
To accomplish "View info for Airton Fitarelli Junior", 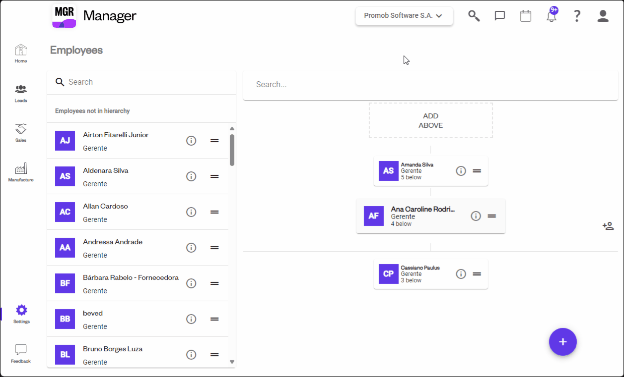I will pos(191,141).
